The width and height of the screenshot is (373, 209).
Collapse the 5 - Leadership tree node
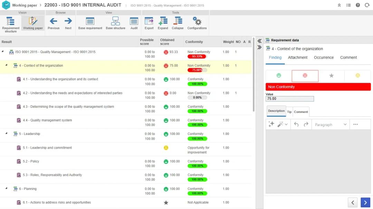pyautogui.click(x=6, y=134)
